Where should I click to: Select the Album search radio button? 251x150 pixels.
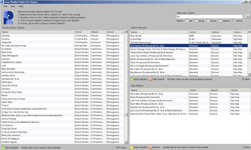(220, 21)
